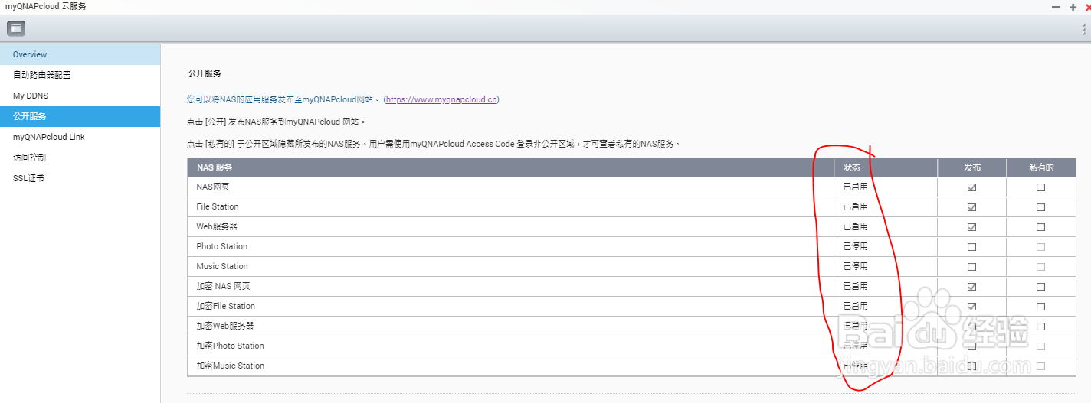Viewport: 1091px width, 403px height.
Task: Maximize the myQNAPcloud window with plus icon
Action: tap(1073, 6)
